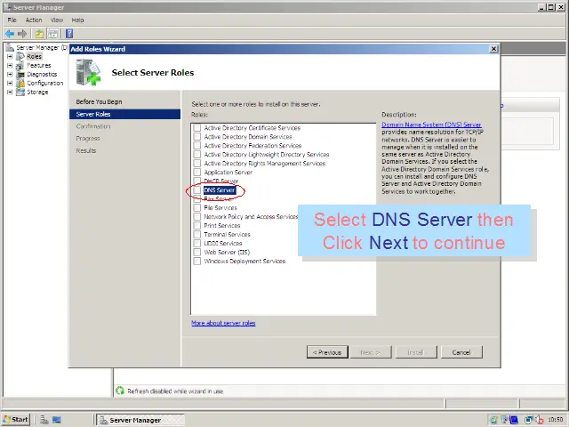Viewport: 569px width, 427px height.
Task: Open Help via the blue question mark icon
Action: click(69, 34)
